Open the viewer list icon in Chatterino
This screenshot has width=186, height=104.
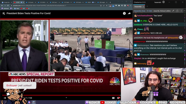coord(177,11)
